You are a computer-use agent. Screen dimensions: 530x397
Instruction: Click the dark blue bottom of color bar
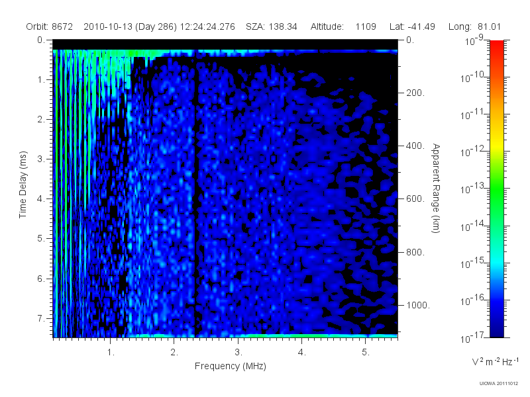(496, 329)
